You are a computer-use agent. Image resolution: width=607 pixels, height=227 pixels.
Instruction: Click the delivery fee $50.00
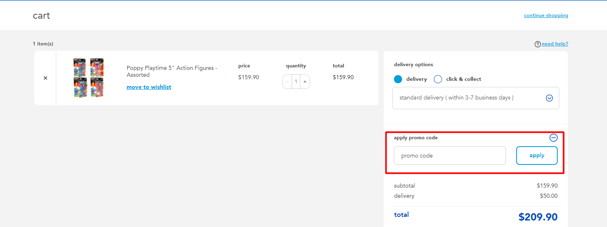tap(549, 196)
